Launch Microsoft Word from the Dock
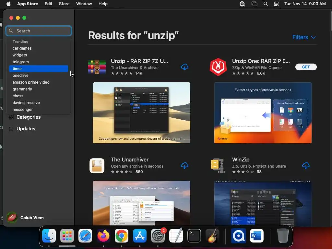The width and height of the screenshot is (332, 249). tap(257, 236)
